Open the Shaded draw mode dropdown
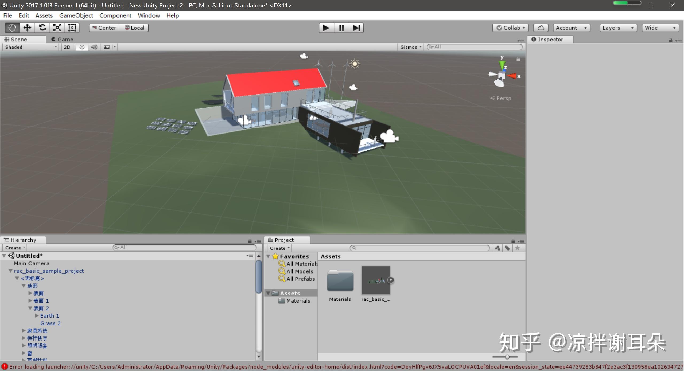 coord(29,47)
